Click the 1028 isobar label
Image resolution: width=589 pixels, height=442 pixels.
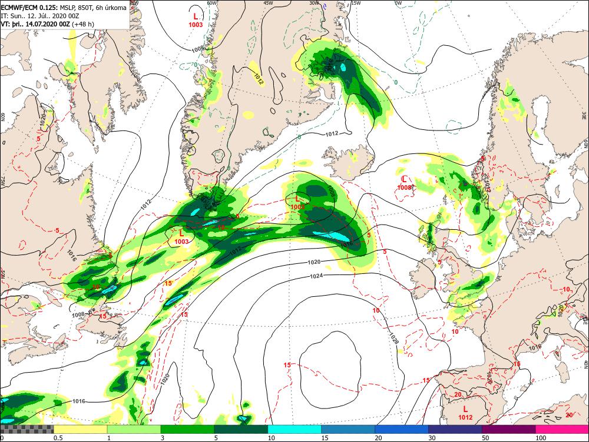tap(394, 339)
